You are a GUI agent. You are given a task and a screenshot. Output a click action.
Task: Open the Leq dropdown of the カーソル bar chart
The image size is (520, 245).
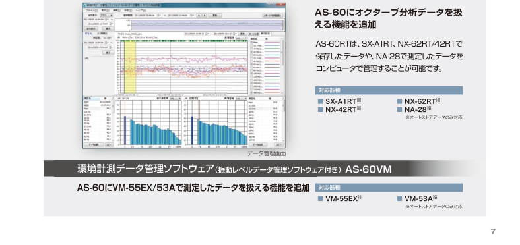pyautogui.click(x=176, y=98)
